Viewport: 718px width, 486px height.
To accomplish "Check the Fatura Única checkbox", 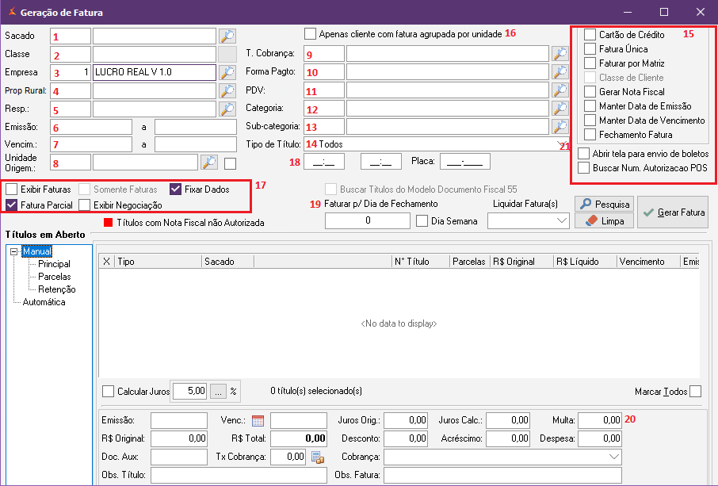I will tap(590, 48).
